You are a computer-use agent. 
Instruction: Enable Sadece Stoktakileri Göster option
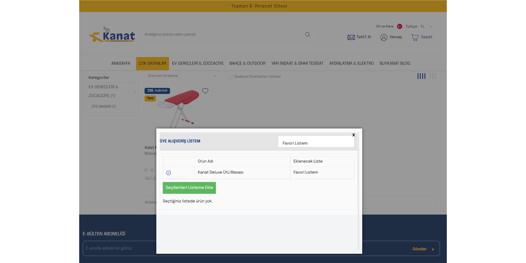click(x=231, y=77)
